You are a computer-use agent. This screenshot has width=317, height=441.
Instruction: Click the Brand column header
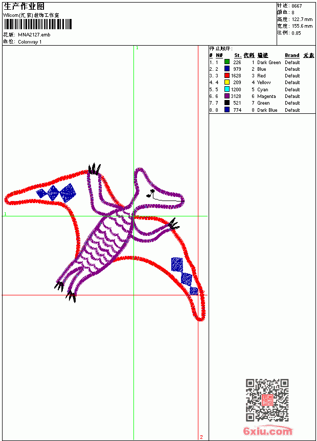[x=292, y=55]
